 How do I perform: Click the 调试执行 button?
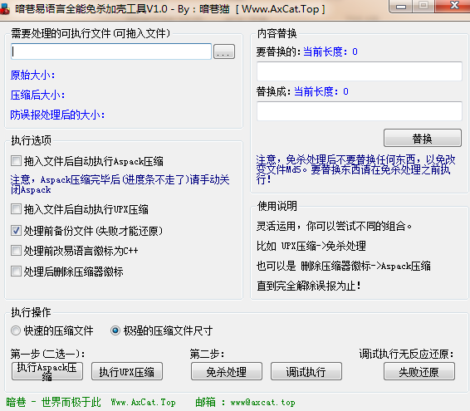(306, 371)
